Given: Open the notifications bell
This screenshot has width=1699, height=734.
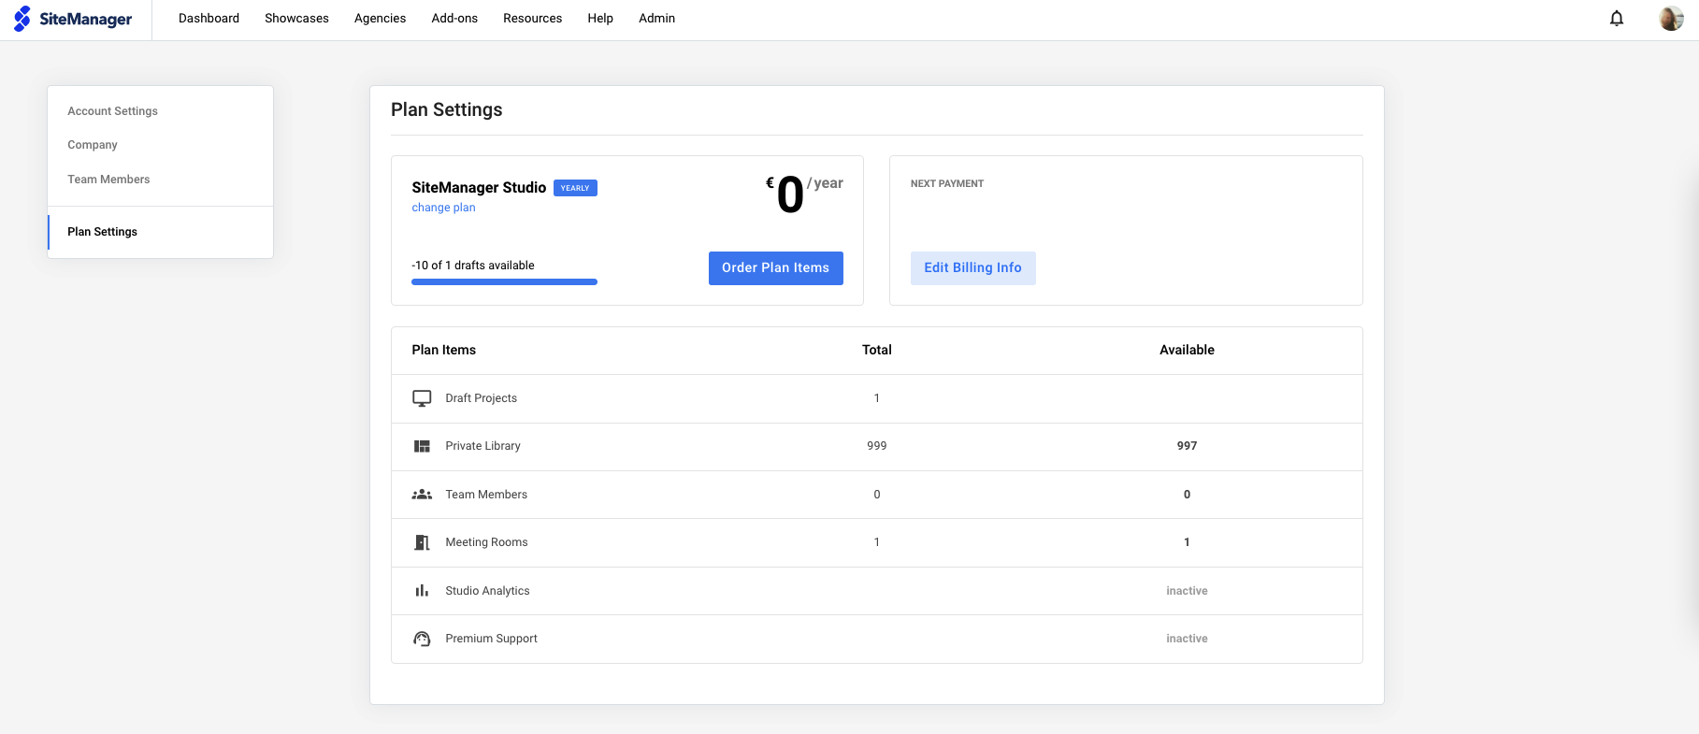Looking at the screenshot, I should tap(1617, 19).
